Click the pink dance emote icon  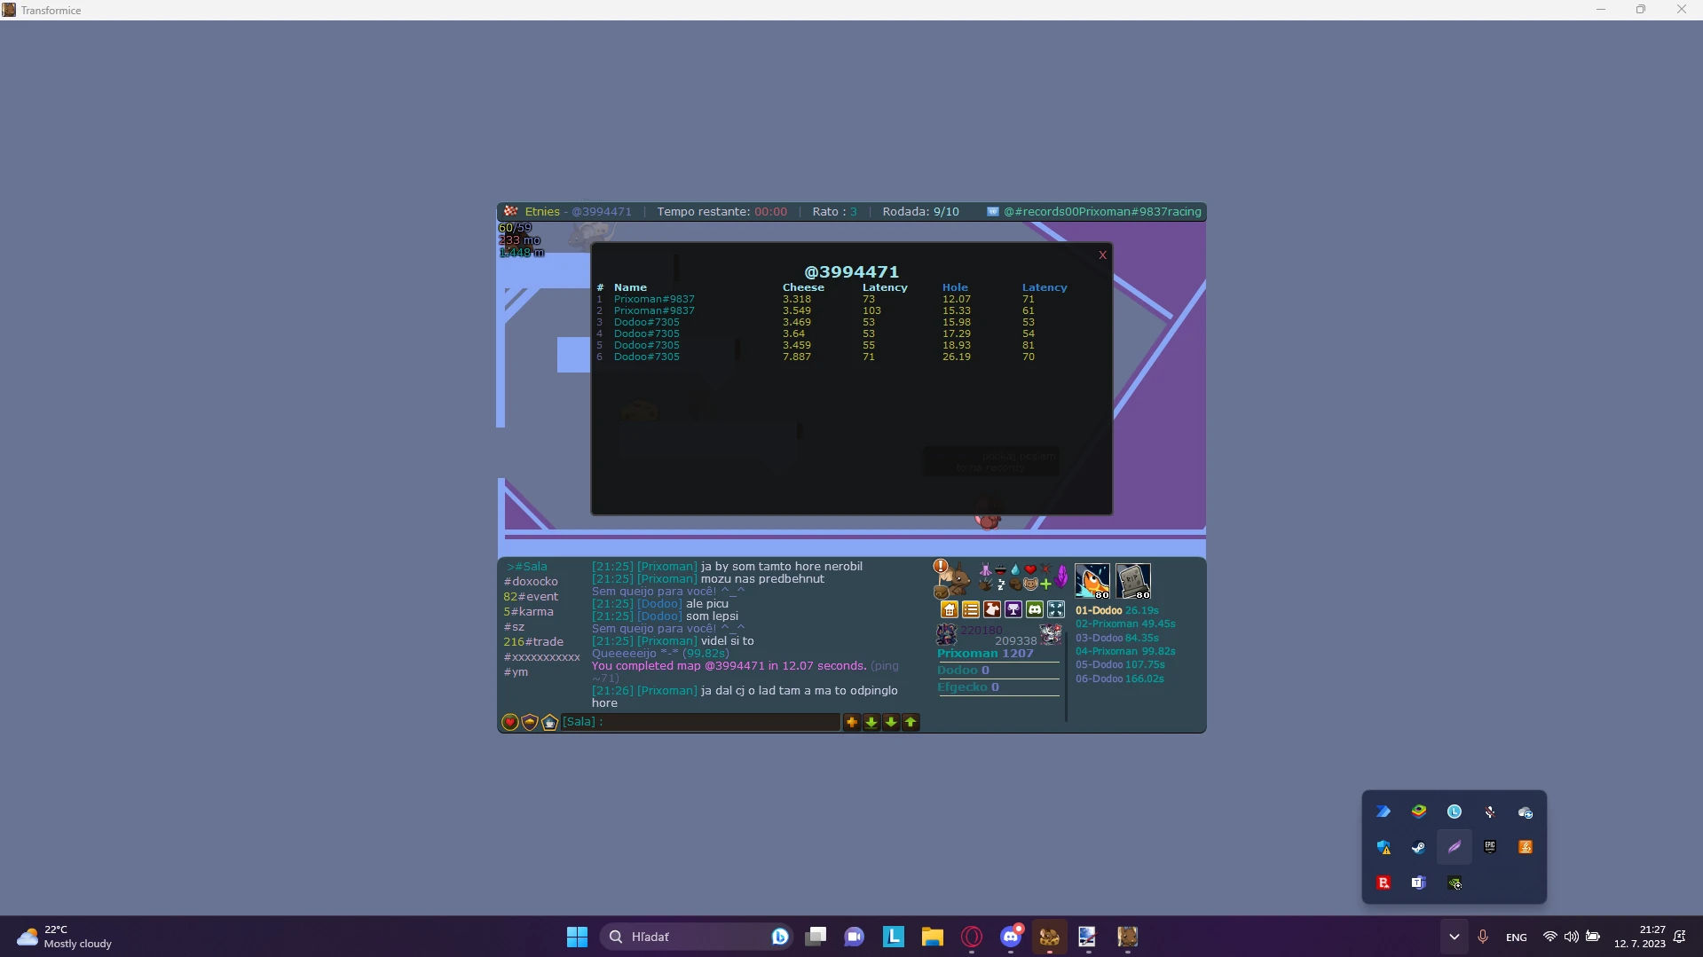click(985, 569)
